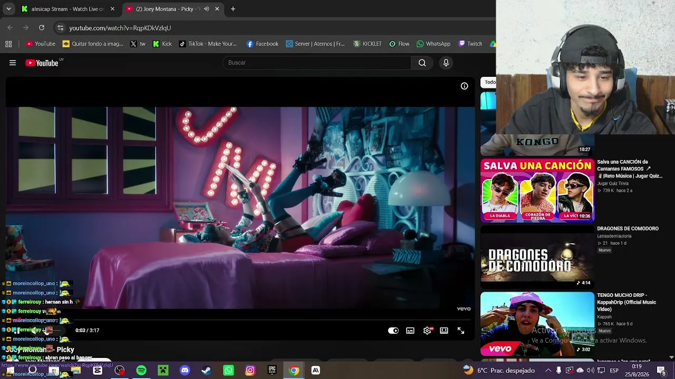Screen dimensions: 675x379
Task: View site information next to the URL
Action: point(60,28)
